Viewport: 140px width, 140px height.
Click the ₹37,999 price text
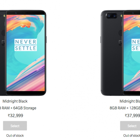[132, 116]
